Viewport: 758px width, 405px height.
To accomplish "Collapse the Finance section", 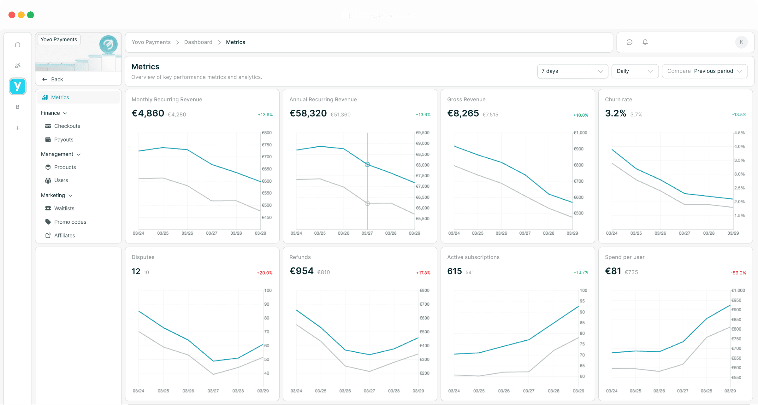I will point(54,113).
